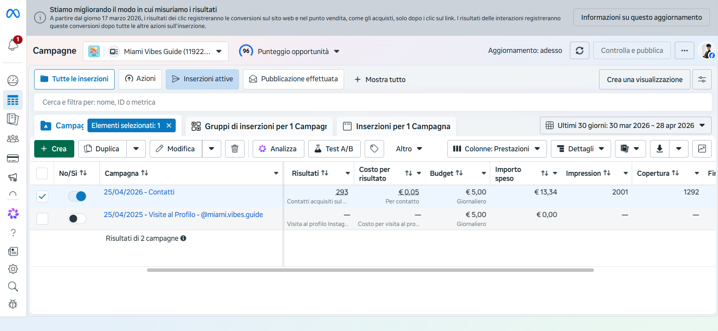Open the date range dropdown Ultimi 30 giorni
The width and height of the screenshot is (718, 331).
[x=625, y=126]
